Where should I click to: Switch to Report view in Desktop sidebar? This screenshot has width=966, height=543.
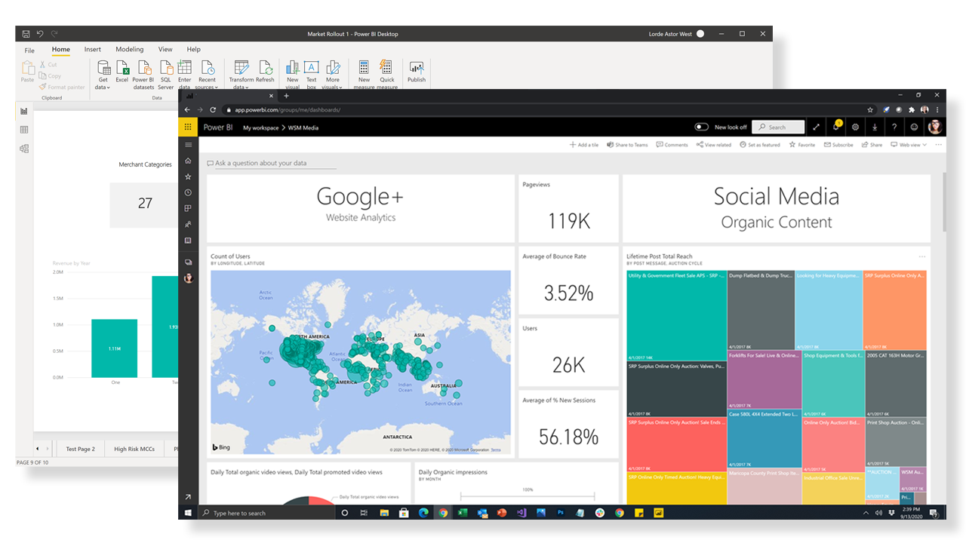(x=24, y=111)
